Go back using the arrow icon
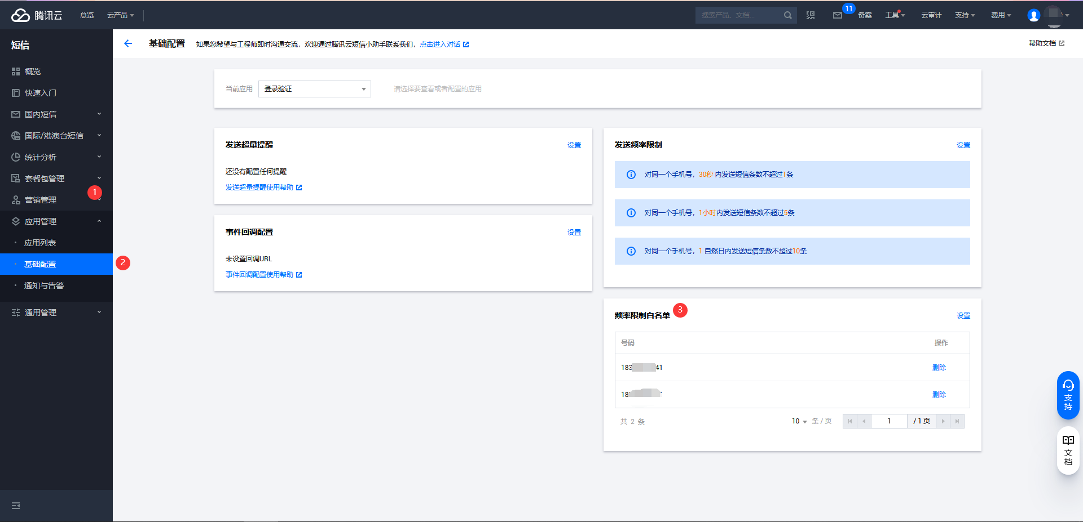Screen dimensions: 1083x522 pos(128,43)
